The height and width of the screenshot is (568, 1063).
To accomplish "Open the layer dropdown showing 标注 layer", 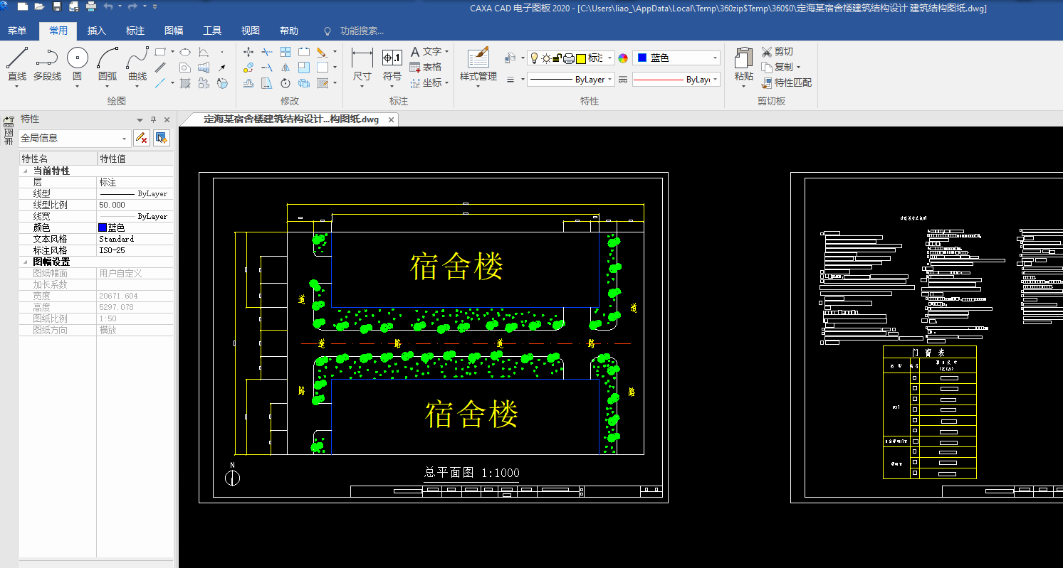I will (x=570, y=58).
